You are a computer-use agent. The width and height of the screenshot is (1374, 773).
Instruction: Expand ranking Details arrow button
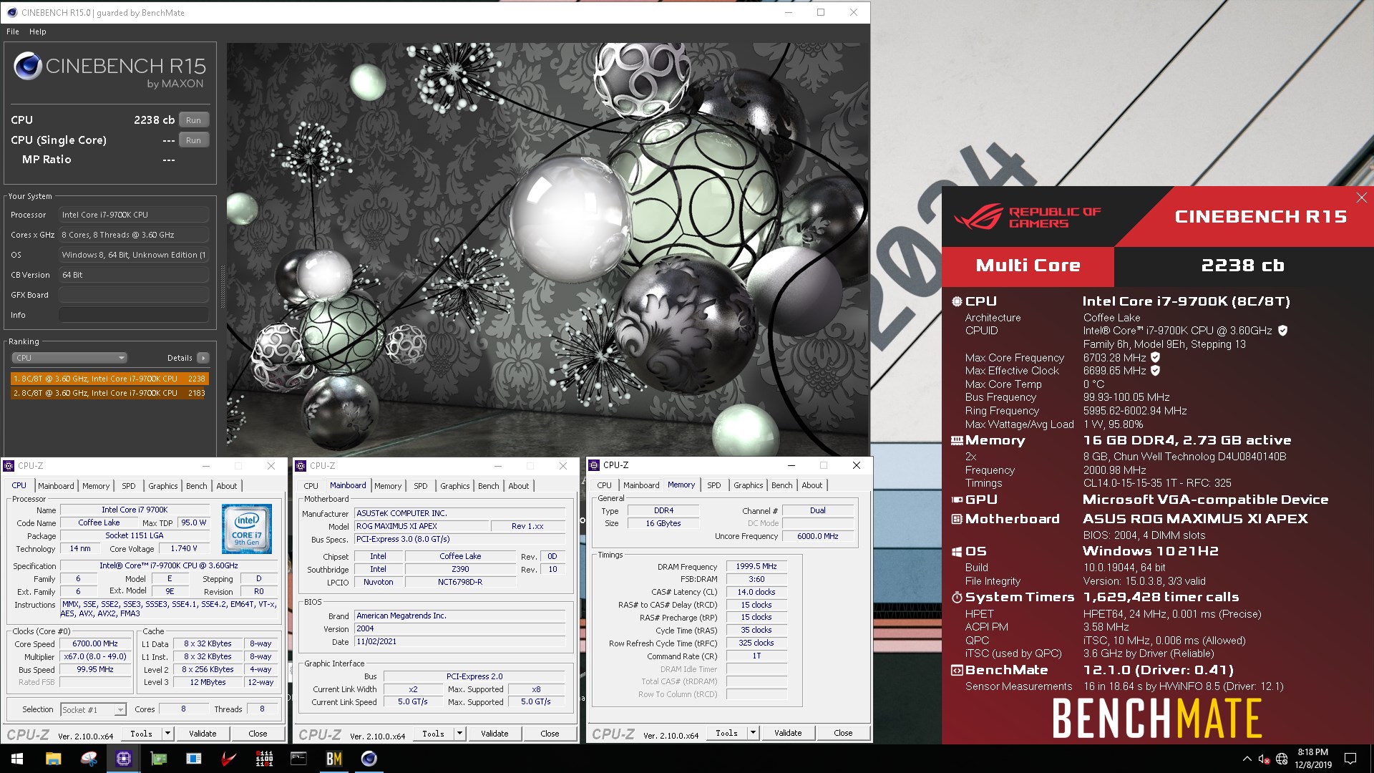tap(203, 358)
